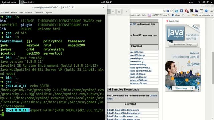Click the window-shaped extension icon

[x=201, y=11]
